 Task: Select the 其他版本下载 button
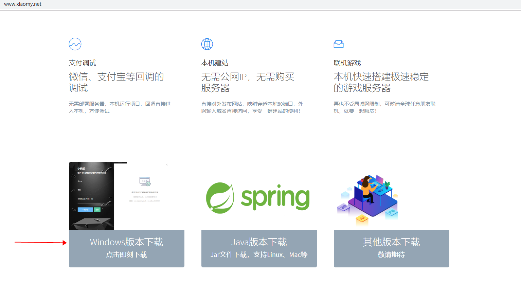(x=392, y=249)
